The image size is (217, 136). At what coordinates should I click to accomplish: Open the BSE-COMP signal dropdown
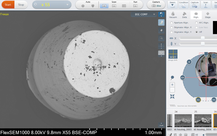coord(144,14)
